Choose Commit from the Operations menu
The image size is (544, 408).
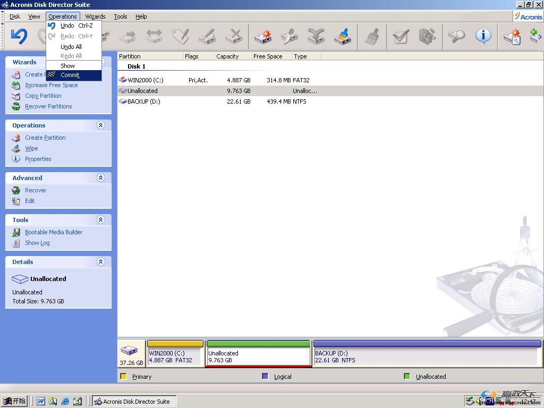[70, 75]
